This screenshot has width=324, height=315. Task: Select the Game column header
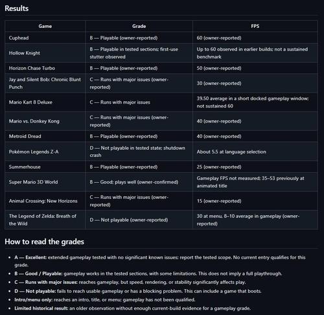pyautogui.click(x=45, y=26)
